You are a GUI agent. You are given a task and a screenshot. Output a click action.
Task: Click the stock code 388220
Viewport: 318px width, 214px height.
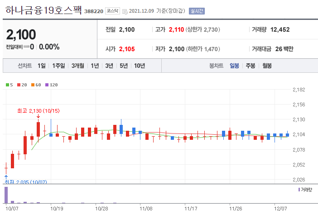point(94,11)
